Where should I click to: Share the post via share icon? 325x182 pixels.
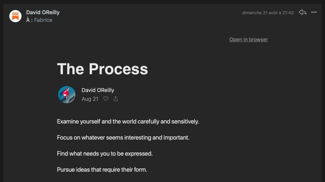tap(115, 99)
